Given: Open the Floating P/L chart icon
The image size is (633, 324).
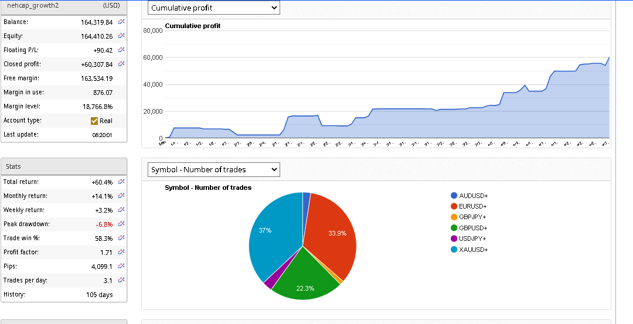Looking at the screenshot, I should 121,50.
